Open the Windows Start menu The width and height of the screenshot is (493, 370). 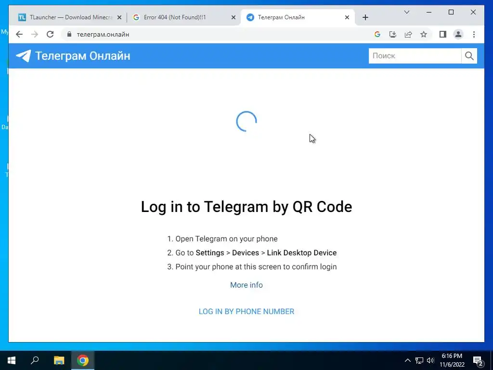coord(12,360)
